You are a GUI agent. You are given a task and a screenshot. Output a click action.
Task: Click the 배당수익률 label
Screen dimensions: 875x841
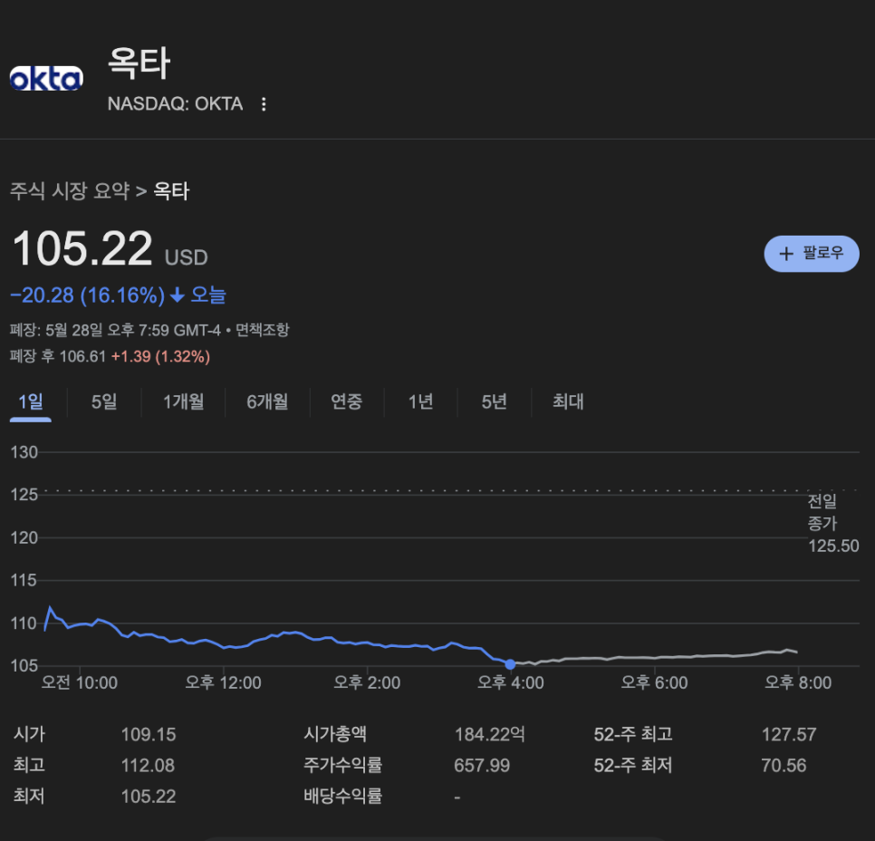tap(342, 797)
